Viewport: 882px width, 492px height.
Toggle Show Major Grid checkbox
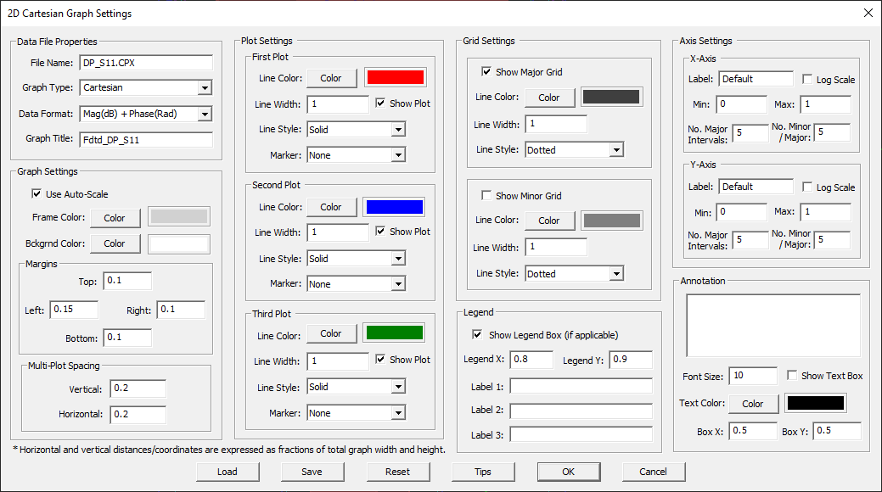point(486,72)
